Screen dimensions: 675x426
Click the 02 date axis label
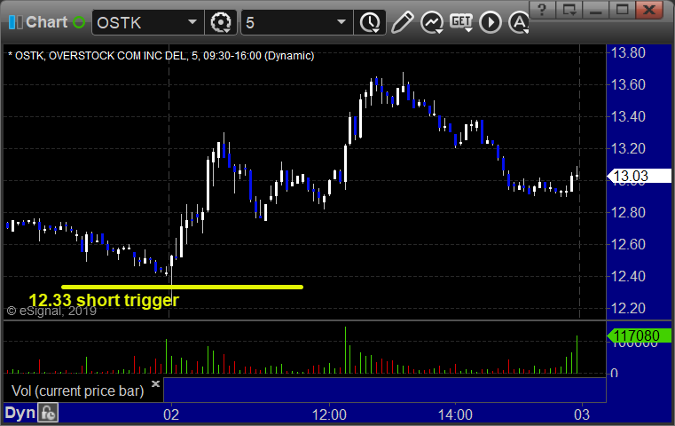click(171, 414)
